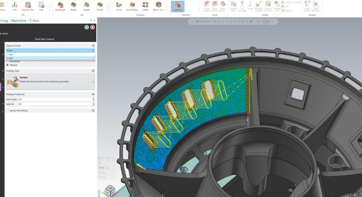
Task: Choose the Swarf Milling toolpath
Action: [x=132, y=6]
